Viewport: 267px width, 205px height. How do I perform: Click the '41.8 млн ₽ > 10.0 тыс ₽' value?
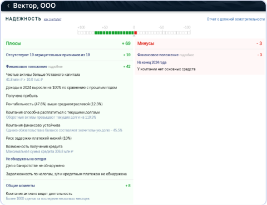(x=24, y=80)
